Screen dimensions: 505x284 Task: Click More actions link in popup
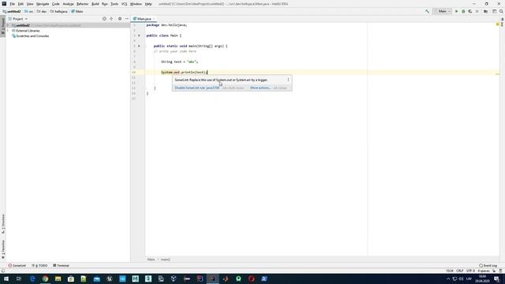click(260, 88)
